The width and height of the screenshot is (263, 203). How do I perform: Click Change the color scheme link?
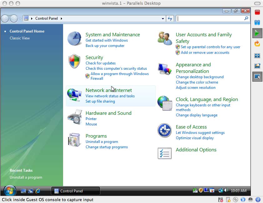[x=197, y=82]
